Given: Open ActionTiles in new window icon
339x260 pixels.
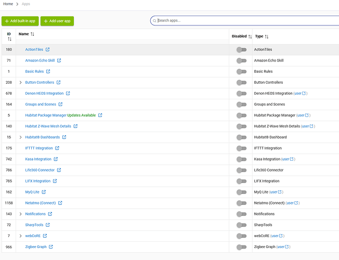Looking at the screenshot, I should pyautogui.click(x=48, y=50).
